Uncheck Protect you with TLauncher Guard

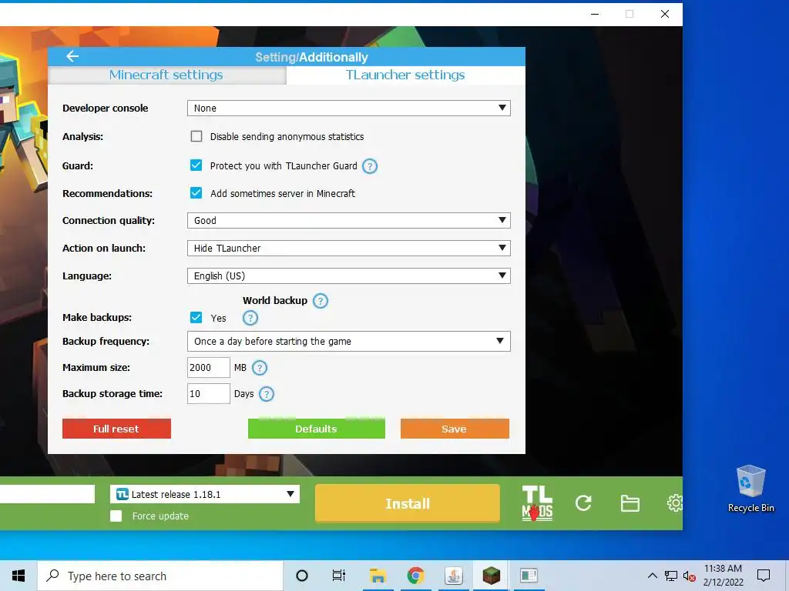point(196,166)
